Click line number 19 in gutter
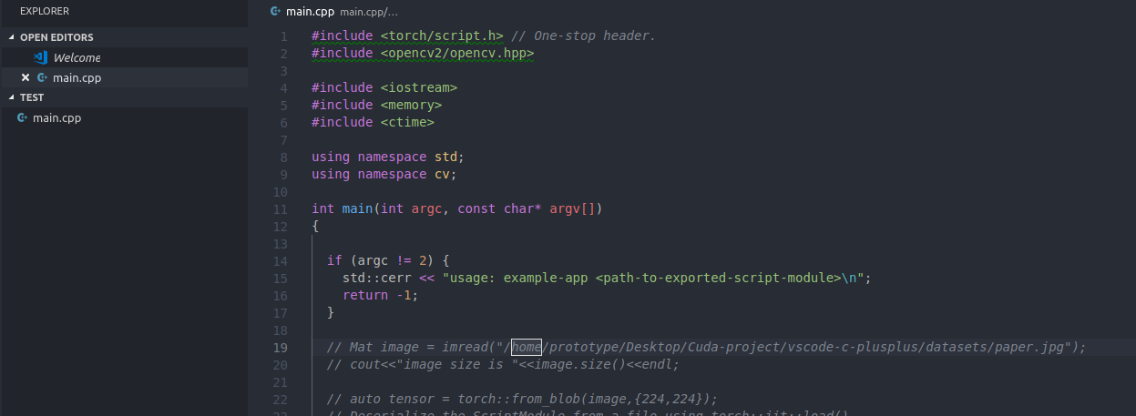Screen dimensions: 1136x416 point(281,348)
